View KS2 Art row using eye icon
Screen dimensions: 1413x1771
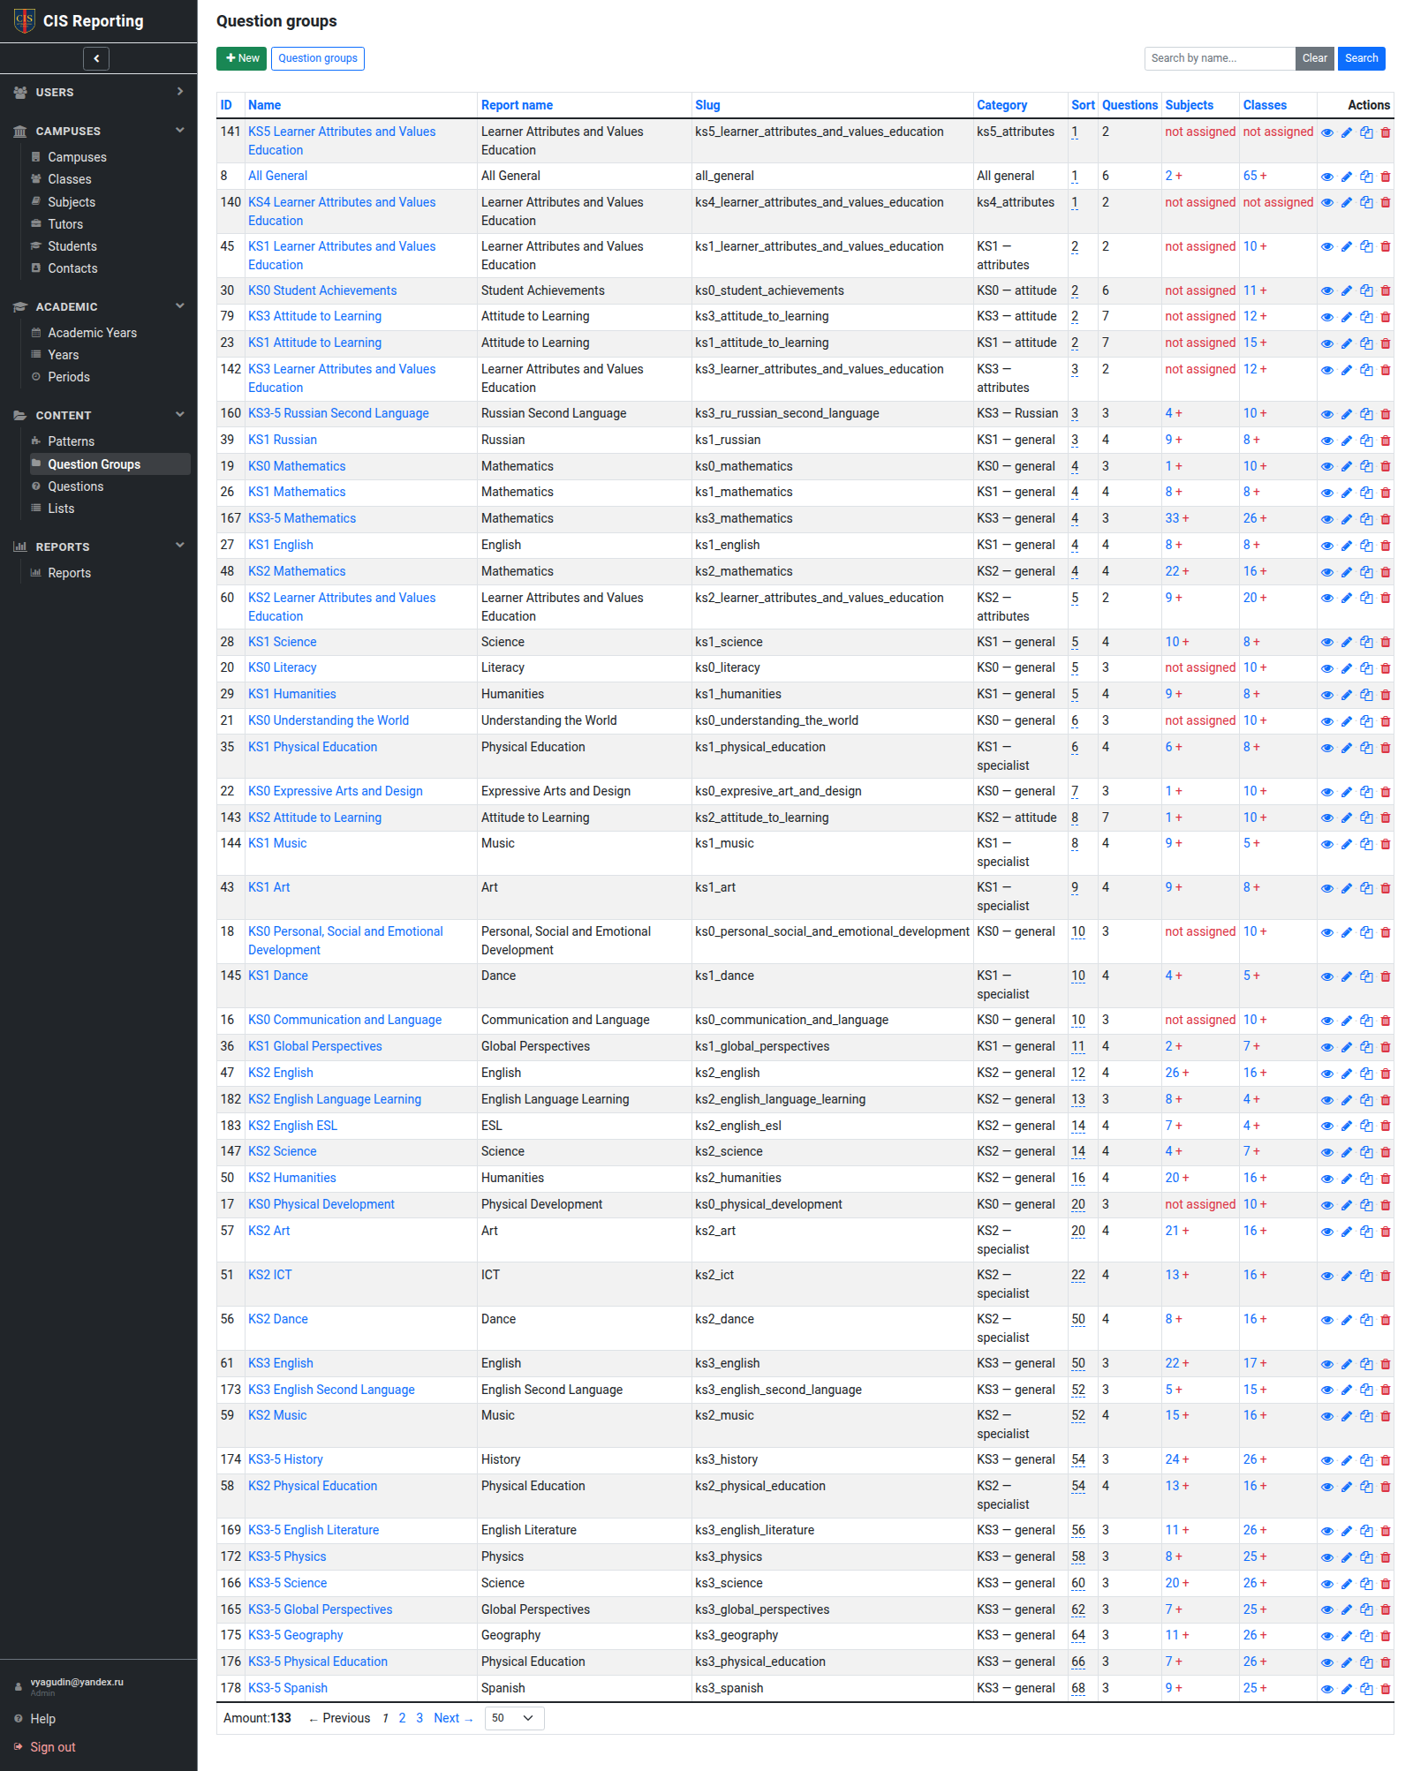click(x=1327, y=1231)
